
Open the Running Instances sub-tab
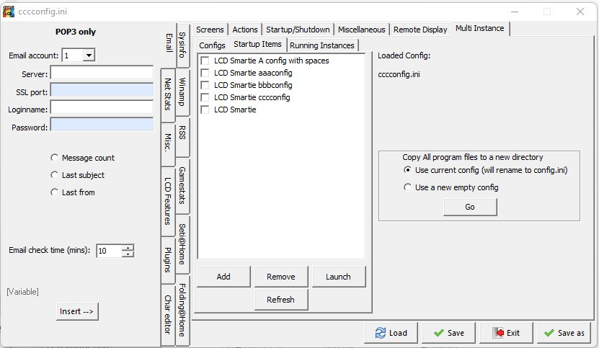pos(322,45)
